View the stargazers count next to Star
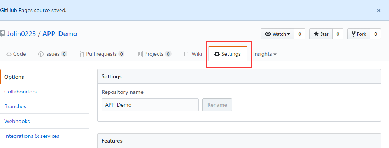The width and height of the screenshot is (389, 148). pos(338,34)
